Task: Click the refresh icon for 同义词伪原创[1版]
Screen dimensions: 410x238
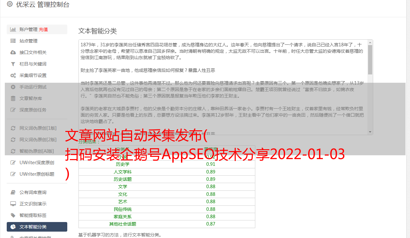Action: pyautogui.click(x=13, y=128)
